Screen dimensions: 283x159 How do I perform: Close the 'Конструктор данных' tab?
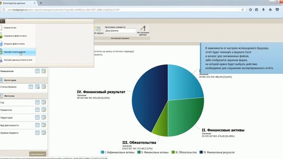click(x=34, y=3)
